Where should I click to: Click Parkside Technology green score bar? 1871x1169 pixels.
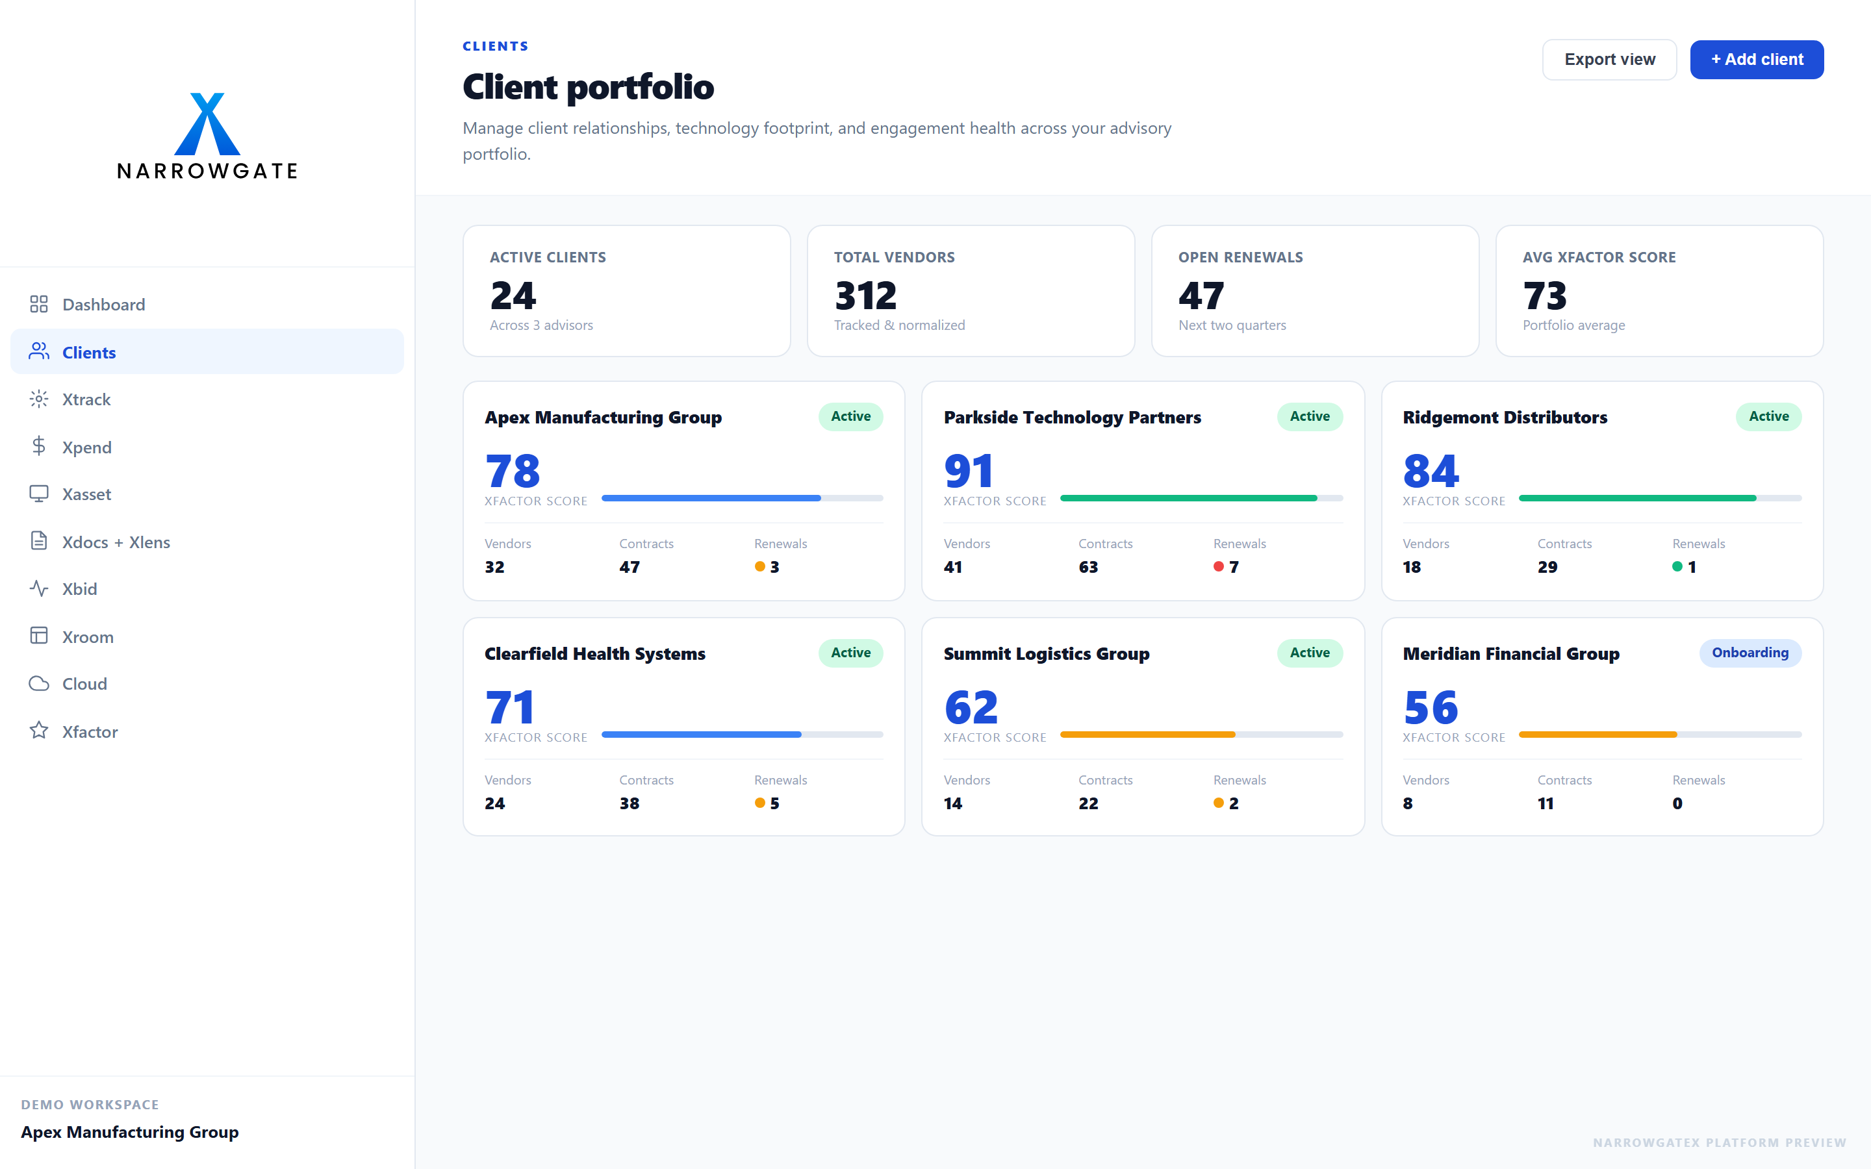coord(1201,498)
